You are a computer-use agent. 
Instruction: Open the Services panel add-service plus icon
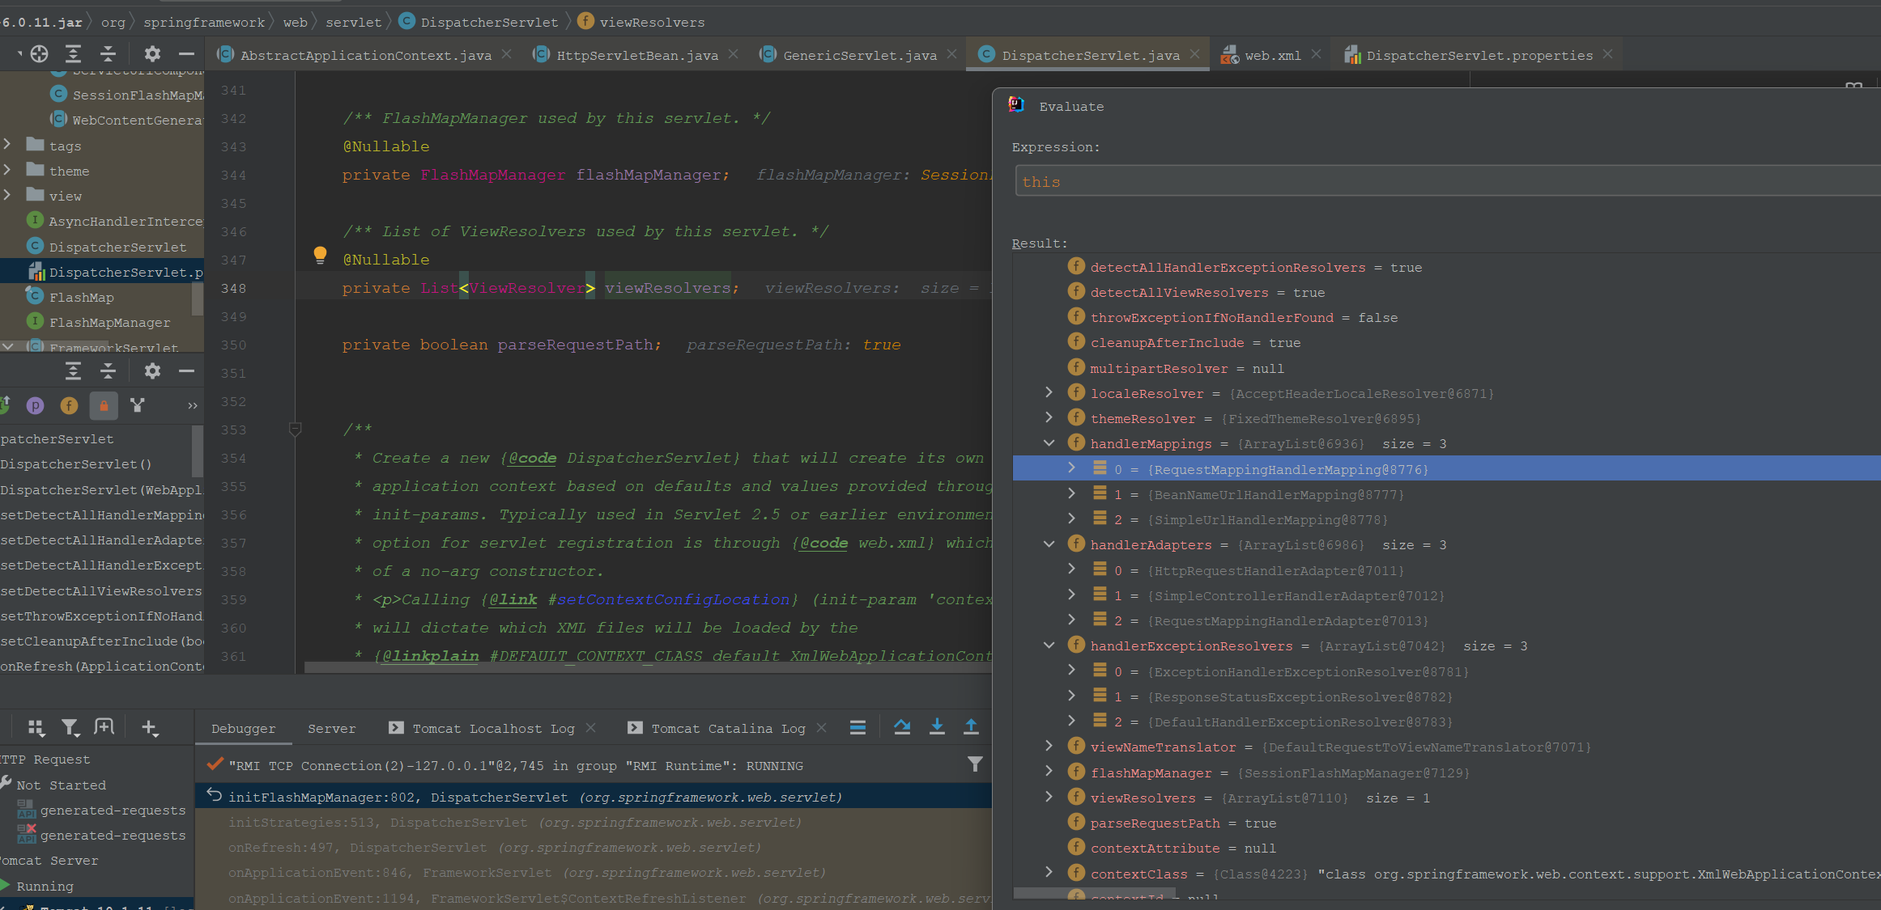pyautogui.click(x=149, y=728)
